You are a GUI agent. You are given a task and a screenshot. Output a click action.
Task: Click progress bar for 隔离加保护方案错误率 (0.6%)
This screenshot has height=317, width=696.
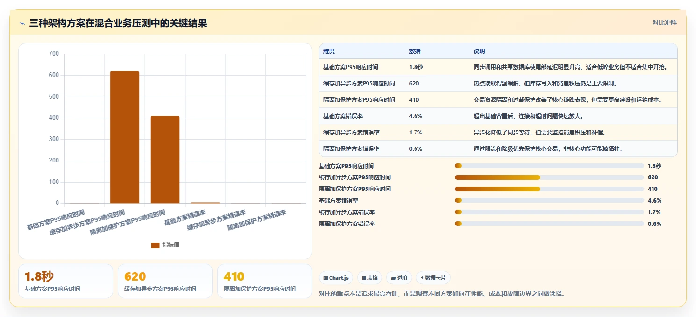549,224
